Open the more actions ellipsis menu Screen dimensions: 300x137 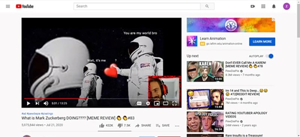click(177, 126)
